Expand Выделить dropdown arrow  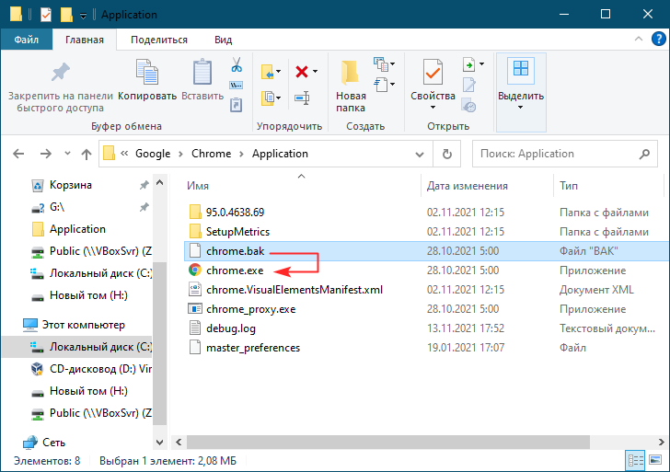[x=520, y=108]
